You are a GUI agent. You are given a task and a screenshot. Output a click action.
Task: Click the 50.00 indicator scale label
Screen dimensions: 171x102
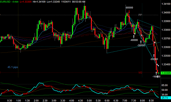click(164, 90)
